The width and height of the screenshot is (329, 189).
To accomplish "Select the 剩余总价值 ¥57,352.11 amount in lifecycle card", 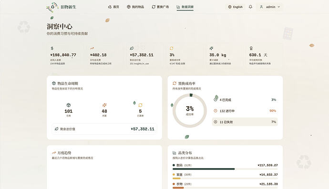I will pyautogui.click(x=143, y=129).
